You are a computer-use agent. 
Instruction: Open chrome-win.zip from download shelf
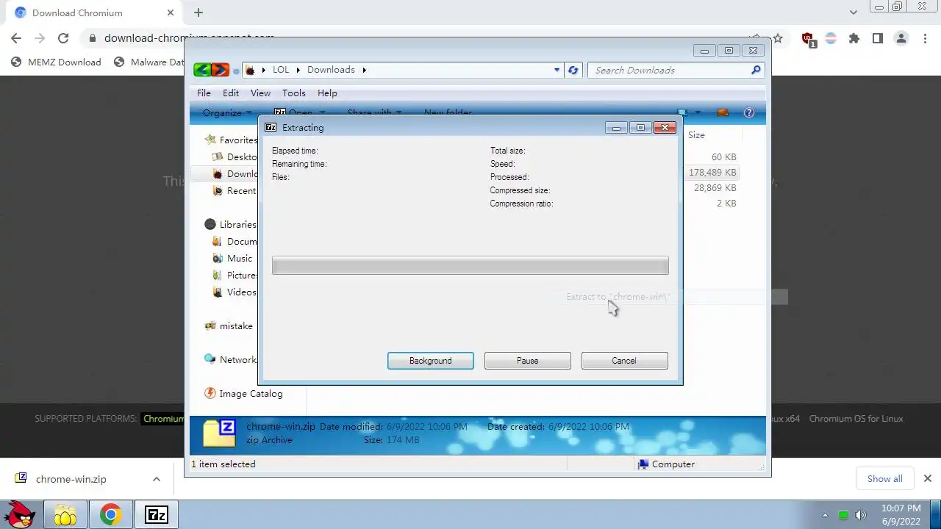pos(71,479)
